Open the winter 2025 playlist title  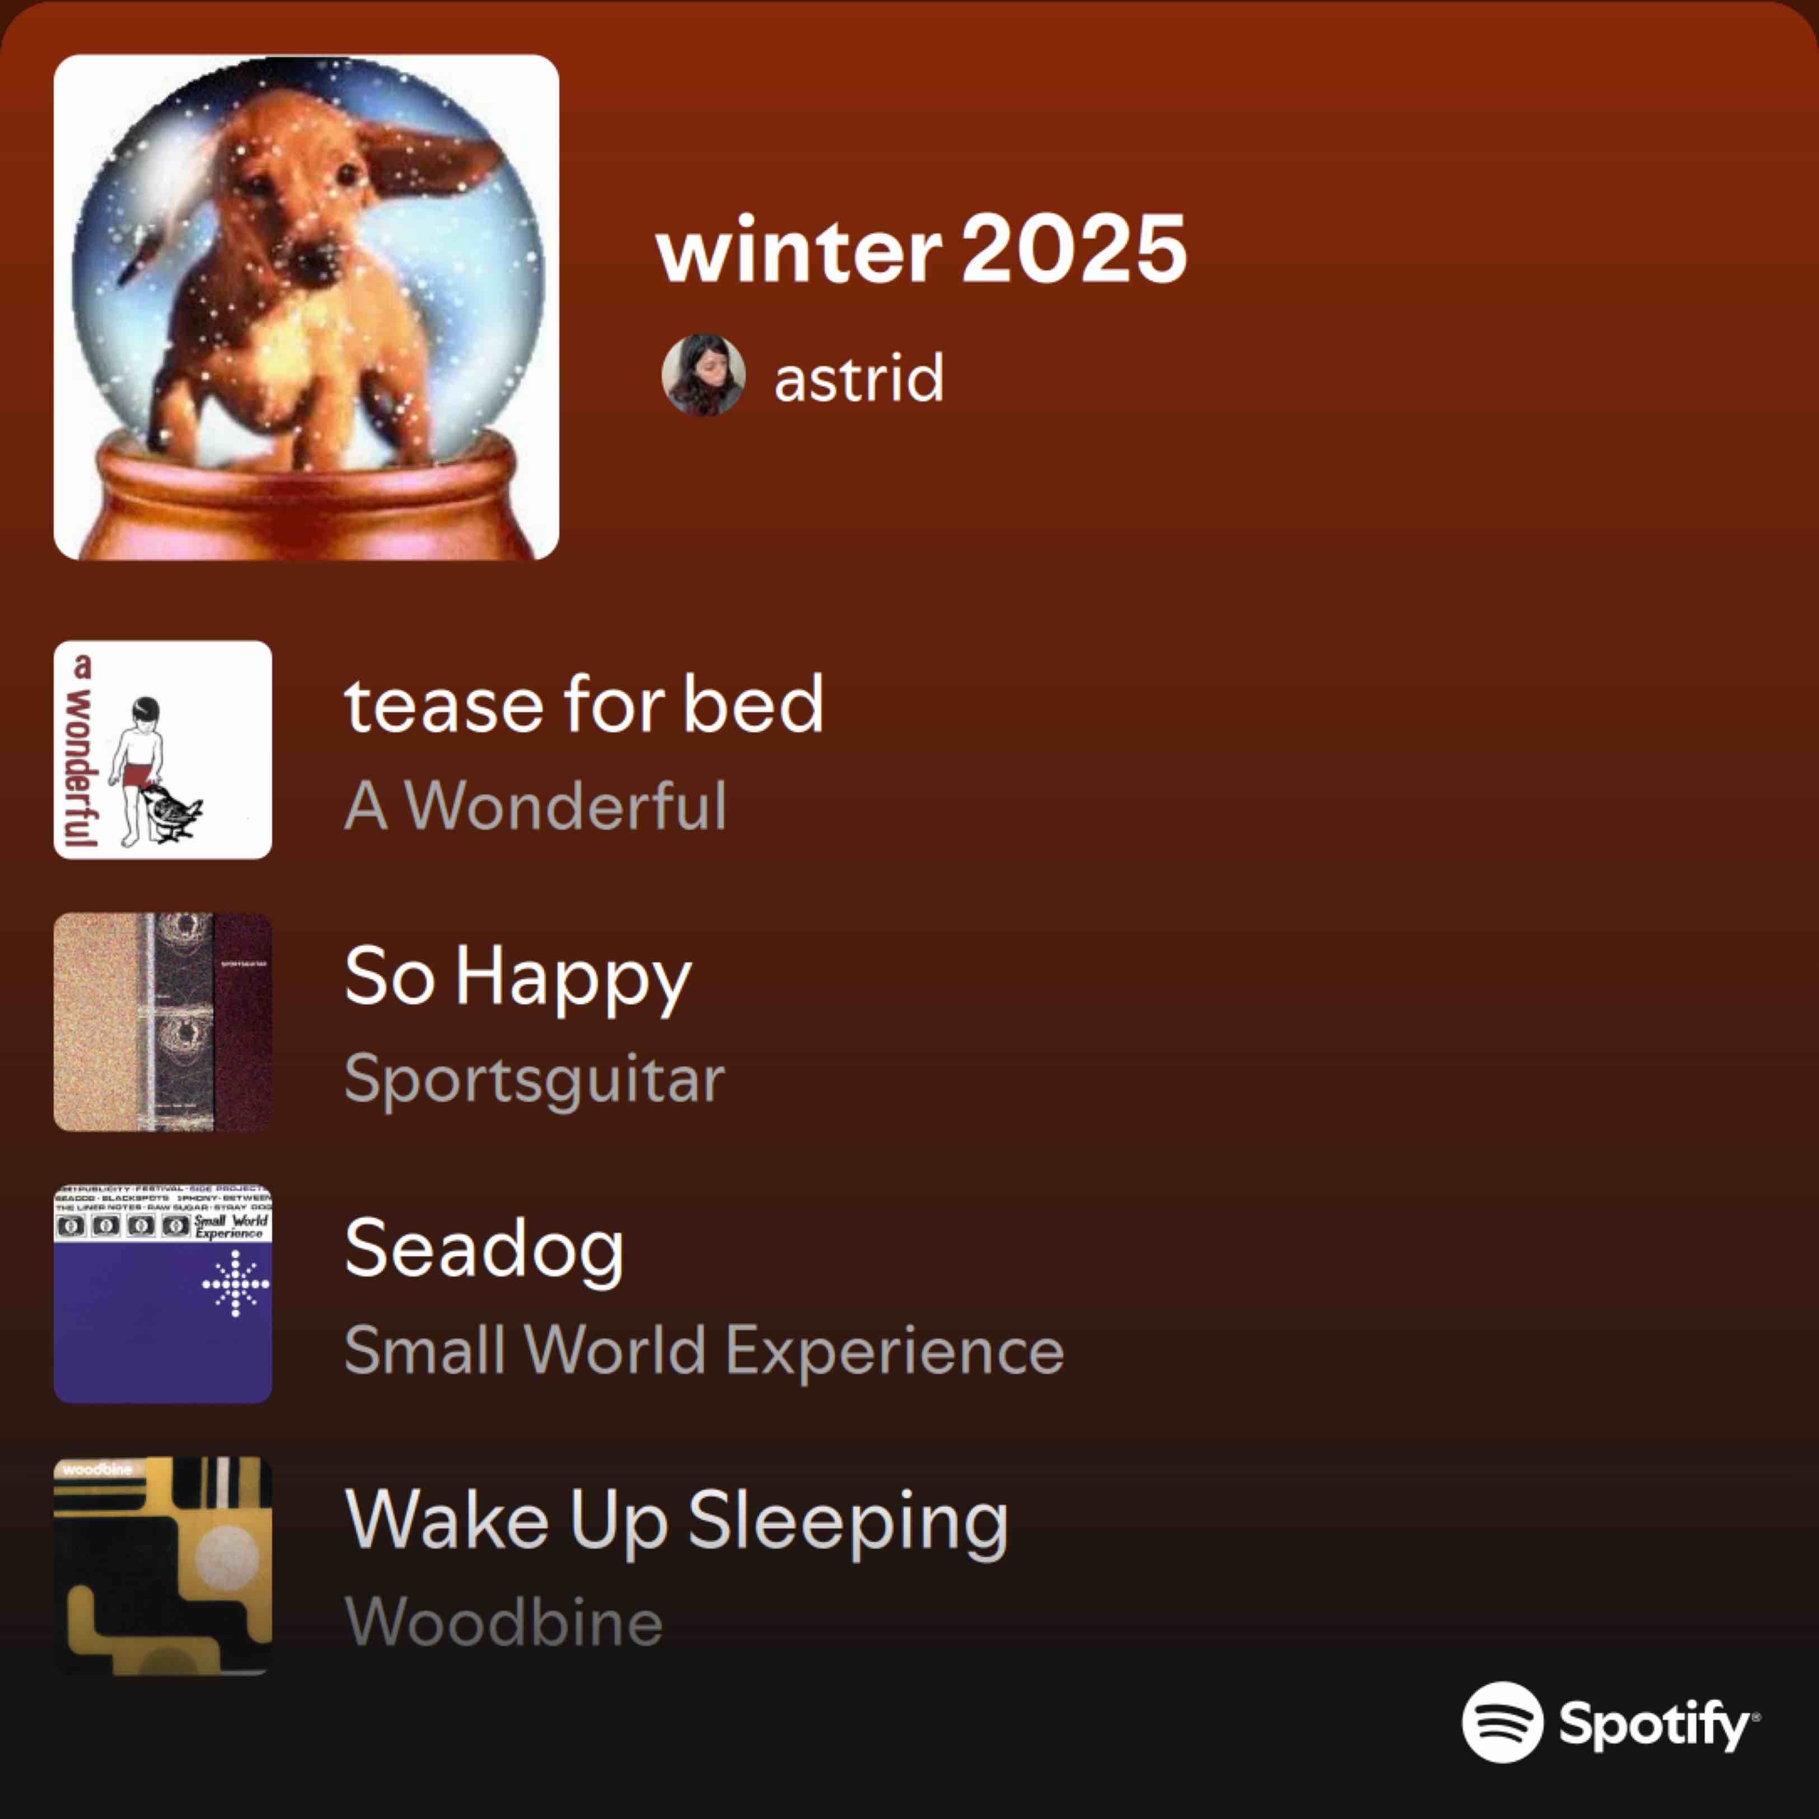tap(922, 249)
